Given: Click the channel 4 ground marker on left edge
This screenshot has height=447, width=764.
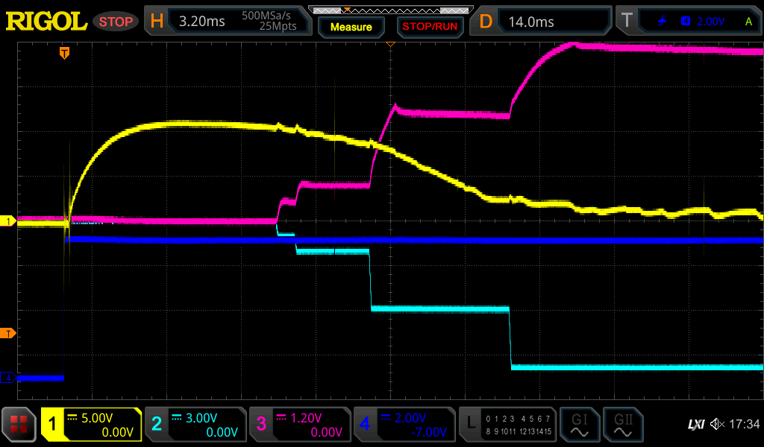Looking at the screenshot, I should (8, 378).
